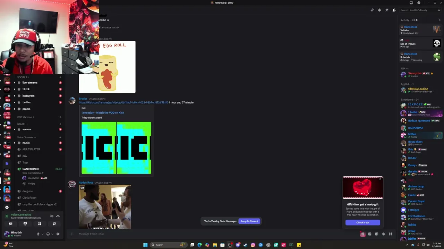Focus the Search Himothin's Family field
Screen dimensions: 444x249
point(420,10)
